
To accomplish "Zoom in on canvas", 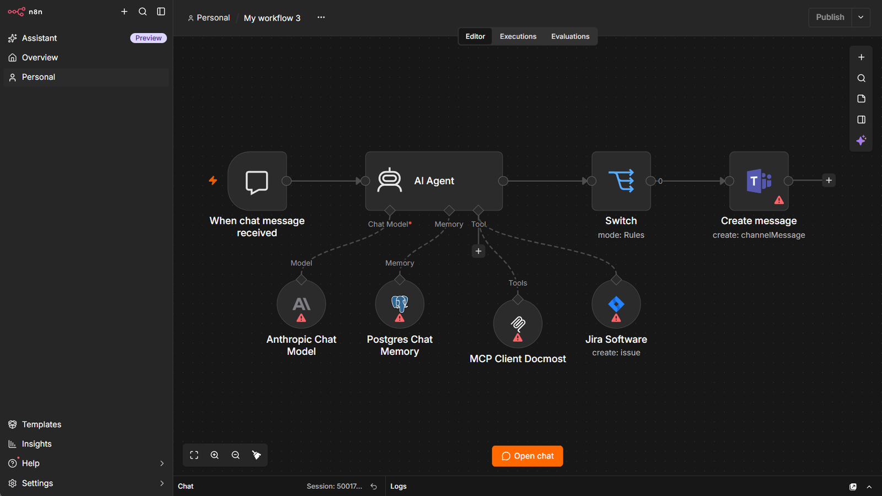I will pos(215,455).
